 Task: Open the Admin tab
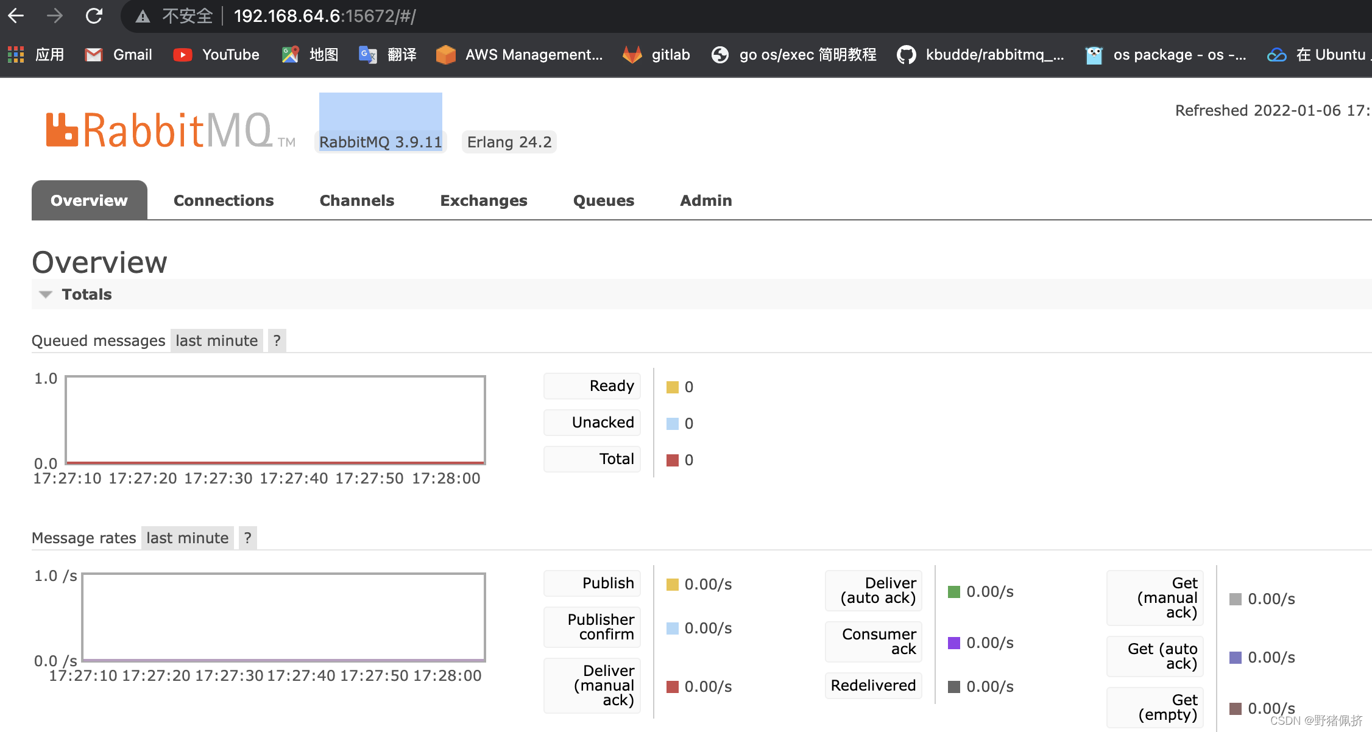pos(705,200)
